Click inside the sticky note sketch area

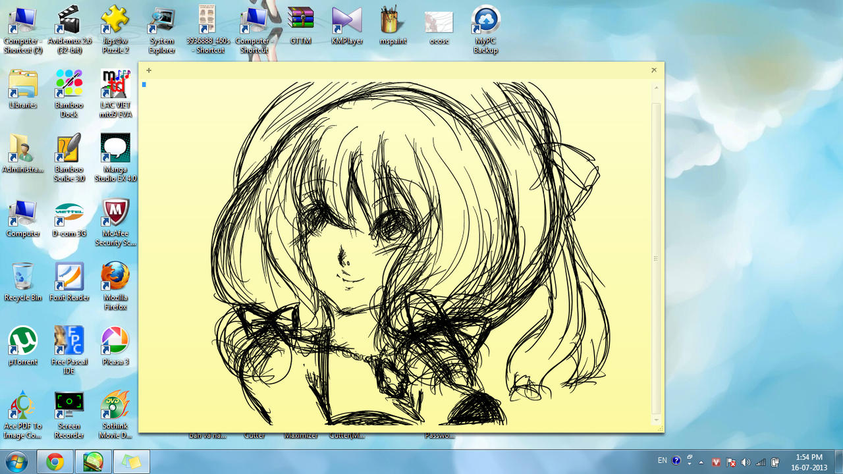pos(395,253)
